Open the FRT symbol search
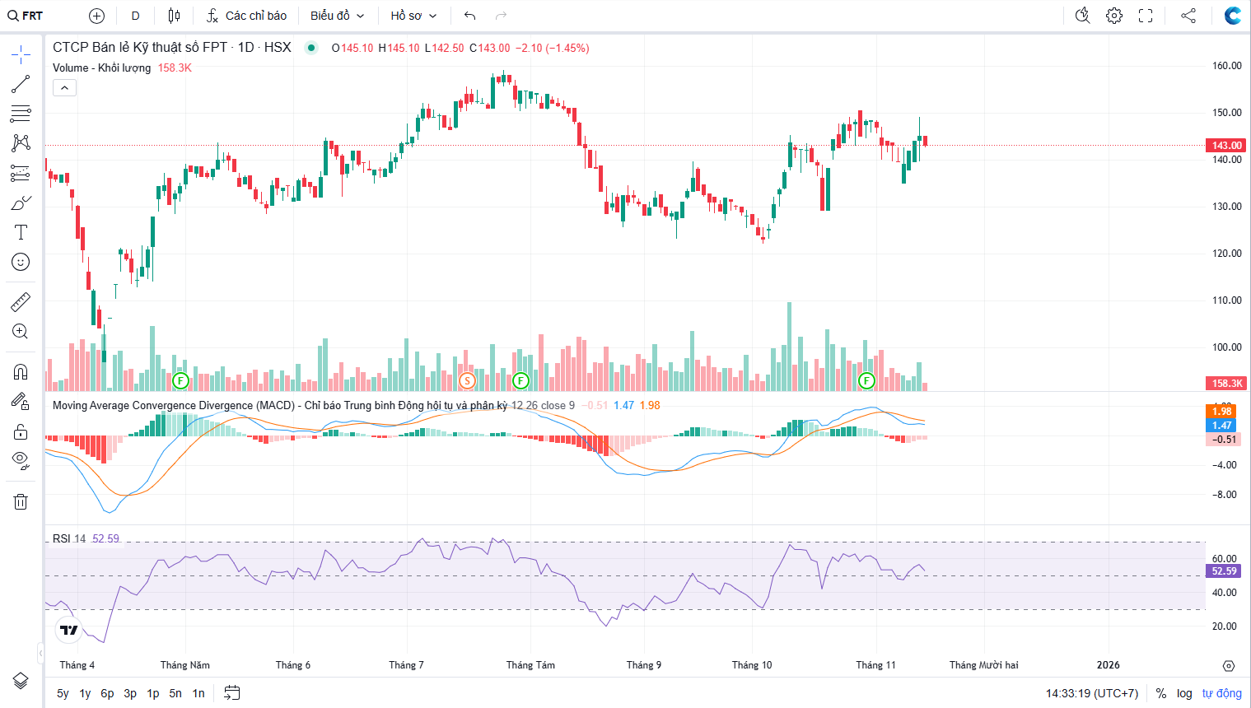1251x708 pixels. (x=26, y=16)
